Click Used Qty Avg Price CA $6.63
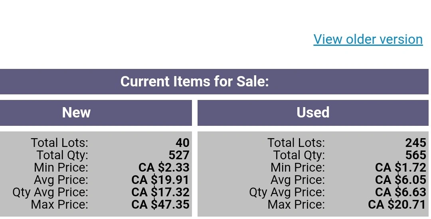This screenshot has height=219, width=431. [401, 192]
